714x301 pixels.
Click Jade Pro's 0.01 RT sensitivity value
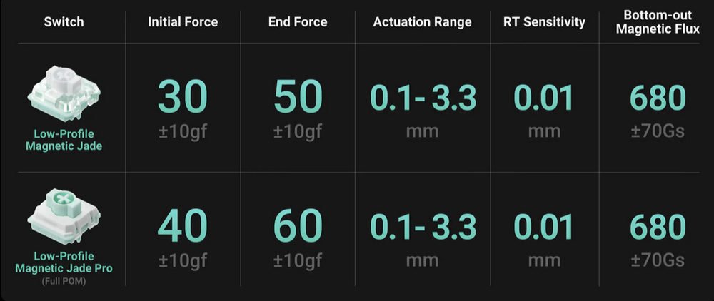544,227
